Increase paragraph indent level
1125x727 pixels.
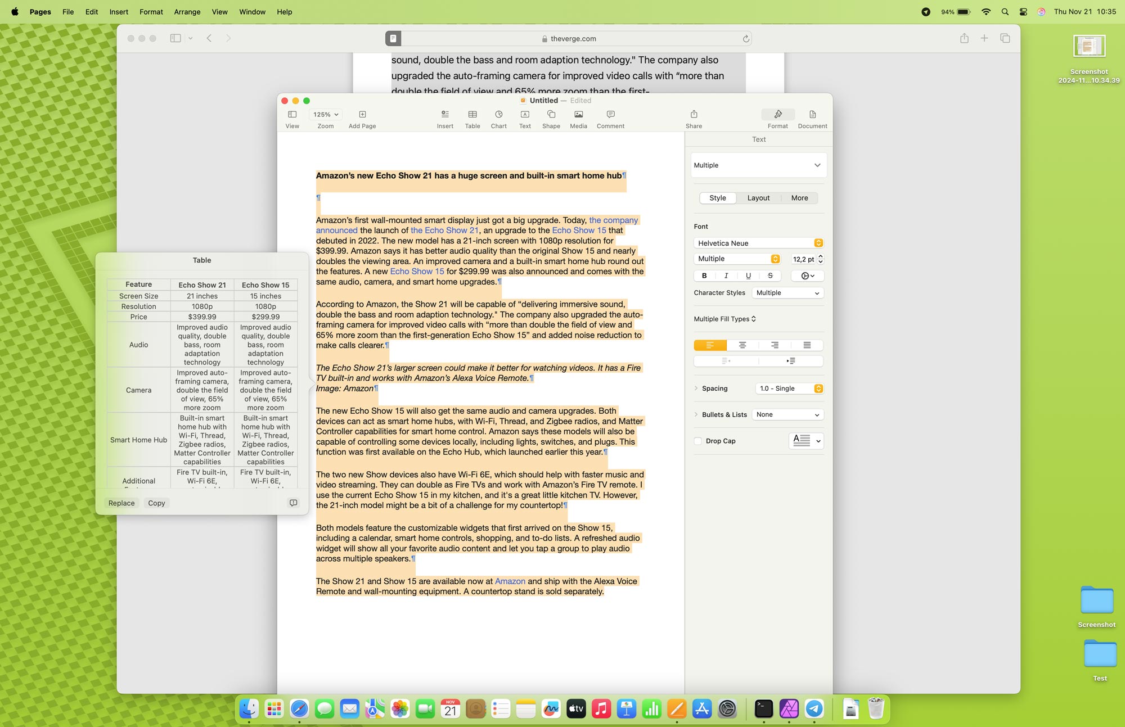791,361
